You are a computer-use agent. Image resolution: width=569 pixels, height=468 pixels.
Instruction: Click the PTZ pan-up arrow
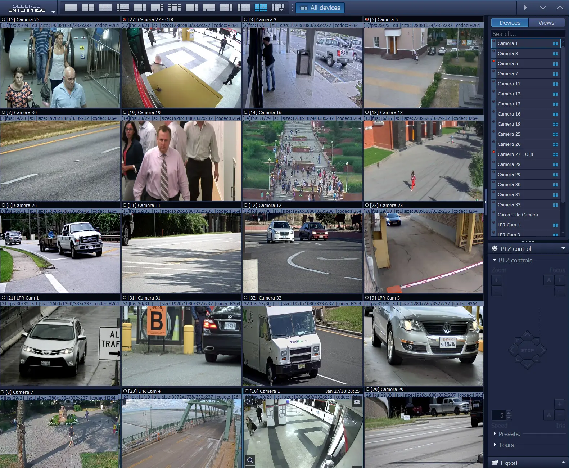[527, 336]
